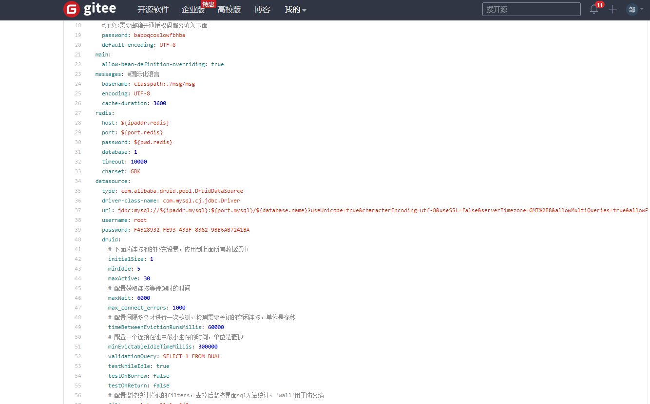Click the 'classpath:./msg/msg' value
The width and height of the screenshot is (650, 404).
[x=164, y=84]
